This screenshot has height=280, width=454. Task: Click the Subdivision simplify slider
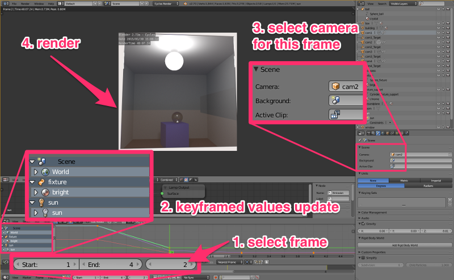pos(380,265)
